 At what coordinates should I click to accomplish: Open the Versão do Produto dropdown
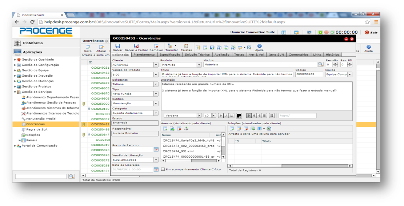click(x=156, y=75)
